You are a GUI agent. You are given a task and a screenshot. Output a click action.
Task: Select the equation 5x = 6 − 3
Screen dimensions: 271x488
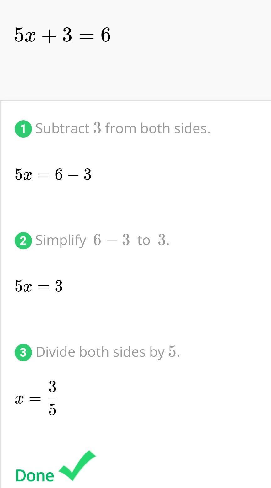[x=53, y=174]
